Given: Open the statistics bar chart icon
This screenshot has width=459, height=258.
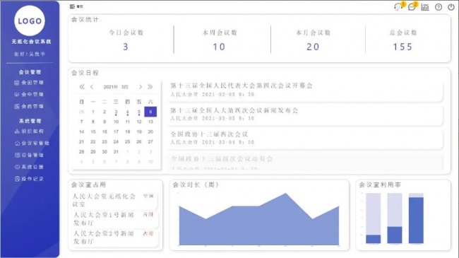Looking at the screenshot, I should point(425,7).
